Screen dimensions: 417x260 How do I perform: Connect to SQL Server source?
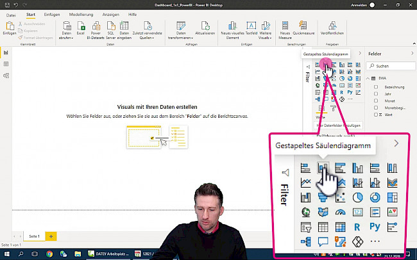pyautogui.click(x=110, y=30)
